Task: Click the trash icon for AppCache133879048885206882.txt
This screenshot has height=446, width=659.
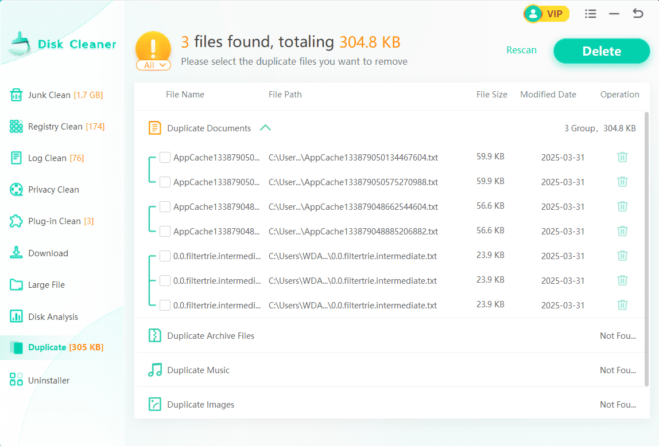Action: (622, 231)
